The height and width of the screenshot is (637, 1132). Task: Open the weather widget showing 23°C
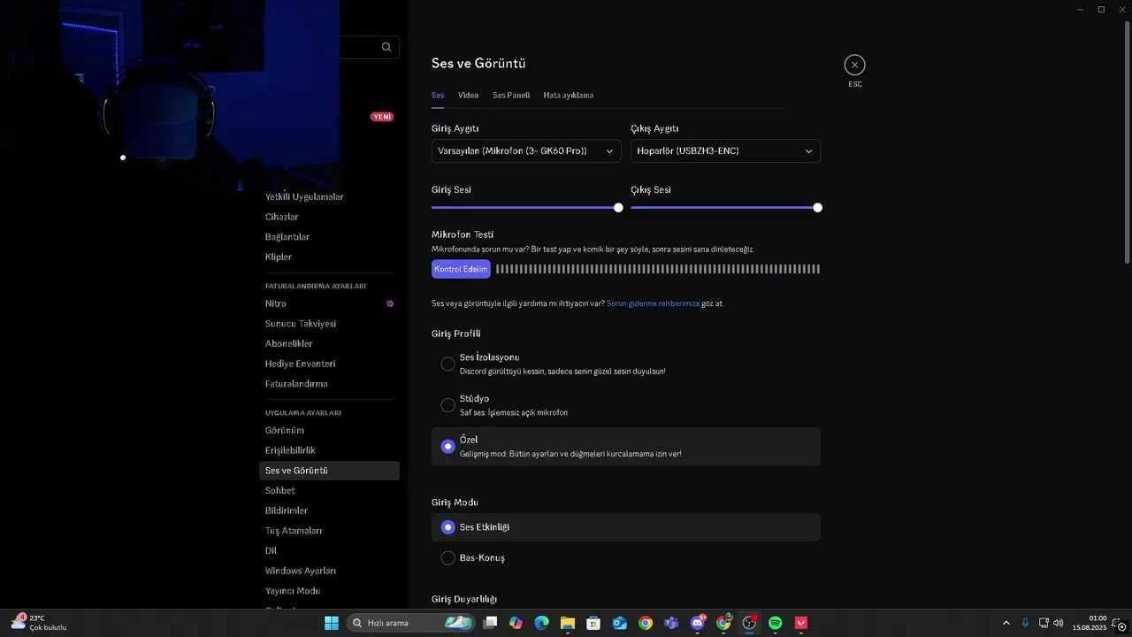coord(40,623)
